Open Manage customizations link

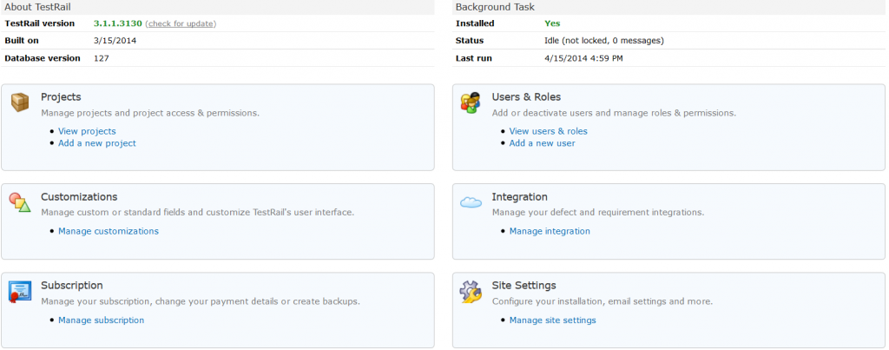coord(109,231)
